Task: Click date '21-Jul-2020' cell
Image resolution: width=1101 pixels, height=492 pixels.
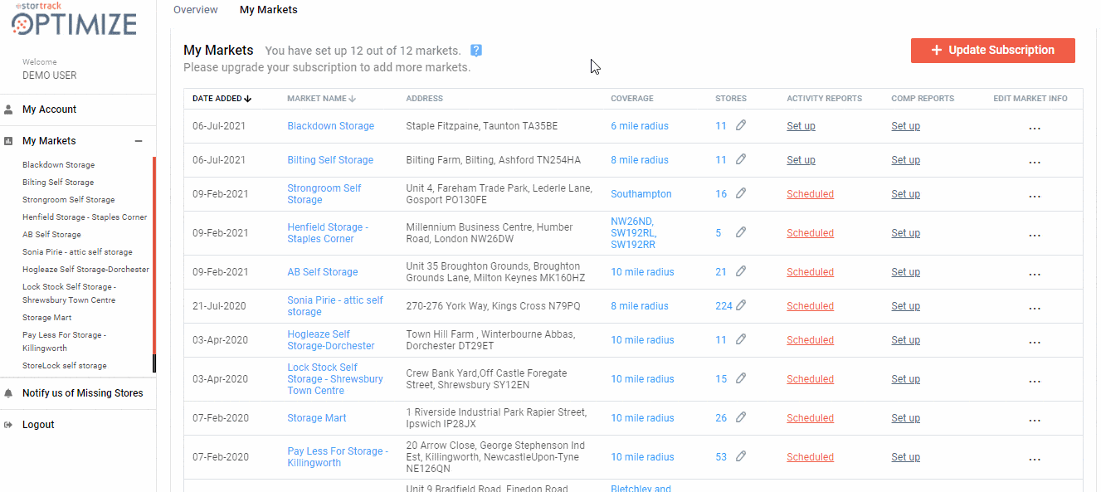Action: [x=221, y=306]
